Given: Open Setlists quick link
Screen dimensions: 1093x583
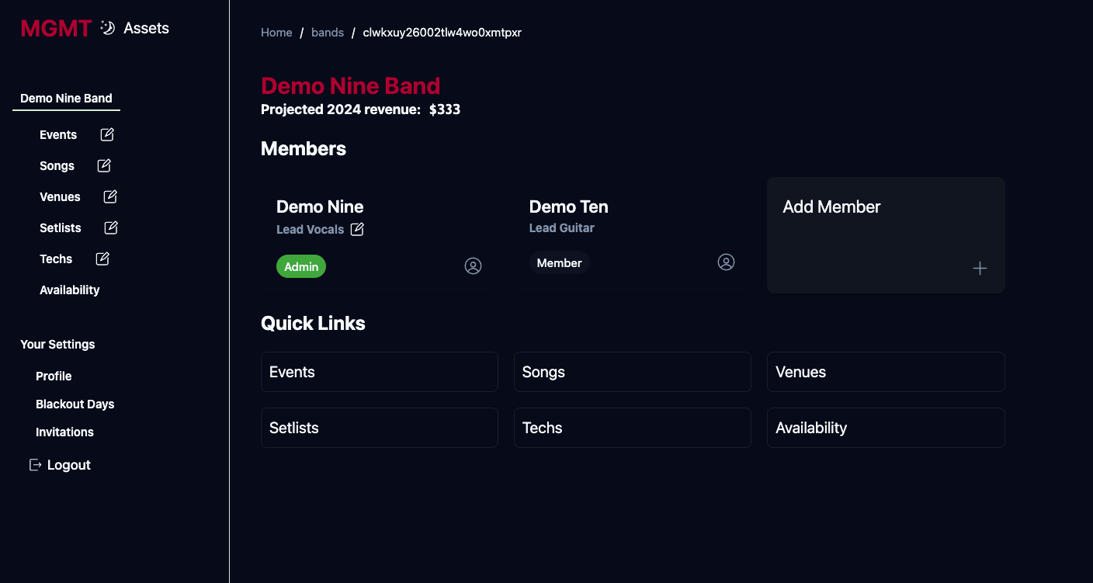Looking at the screenshot, I should click(x=380, y=428).
